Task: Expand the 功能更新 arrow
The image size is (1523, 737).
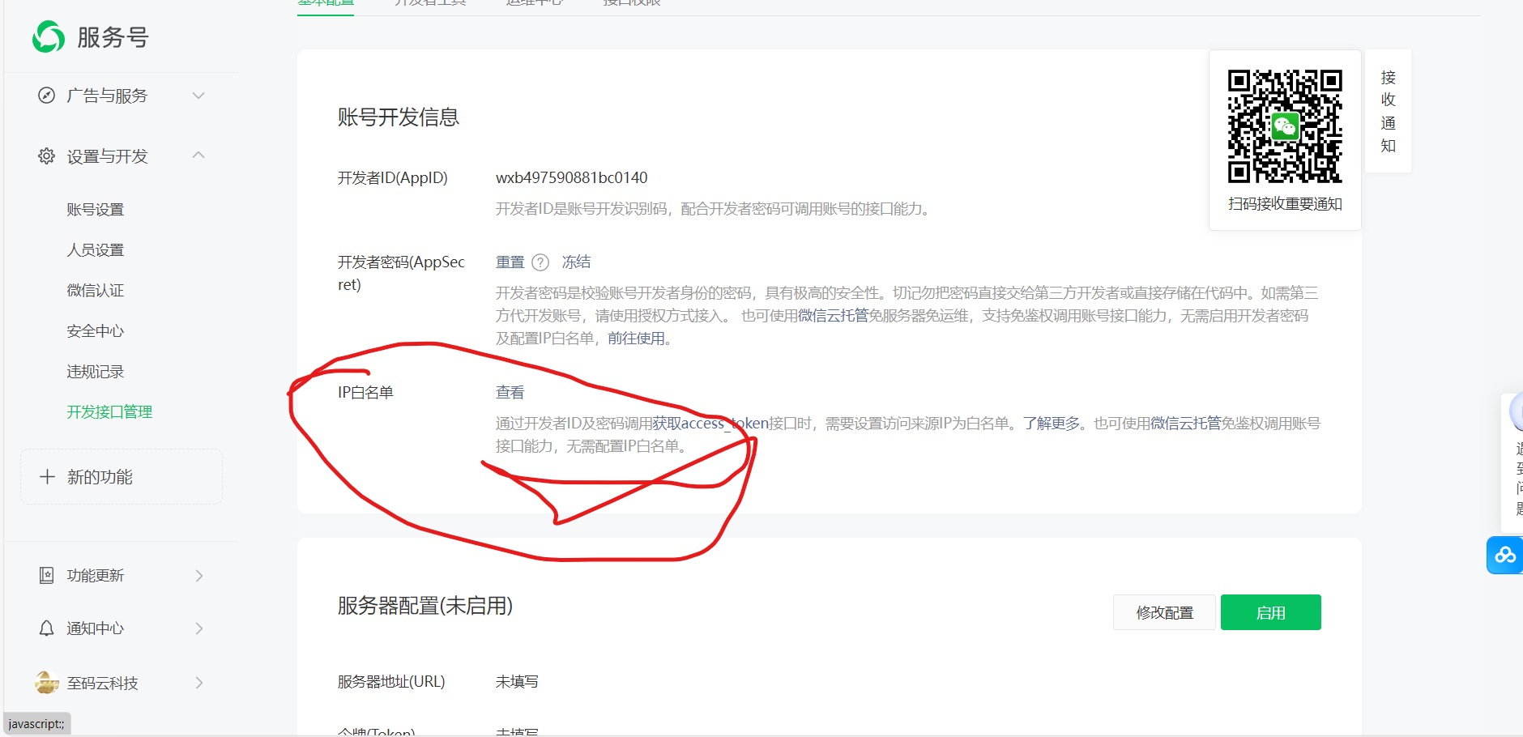Action: [x=199, y=576]
